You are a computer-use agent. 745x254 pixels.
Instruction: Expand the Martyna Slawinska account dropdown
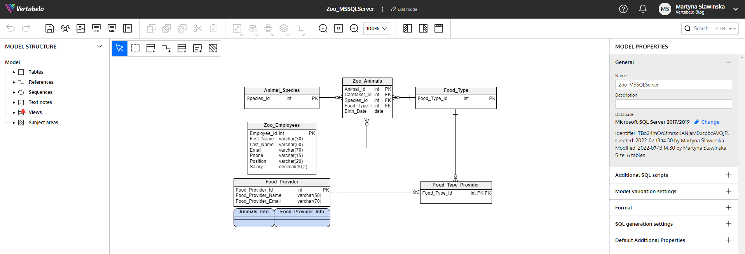click(x=736, y=9)
